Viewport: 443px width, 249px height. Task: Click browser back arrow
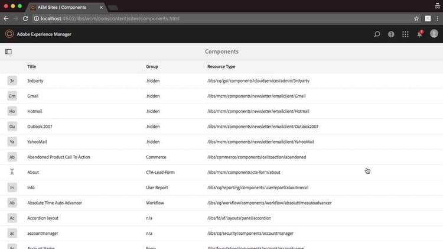[6, 19]
